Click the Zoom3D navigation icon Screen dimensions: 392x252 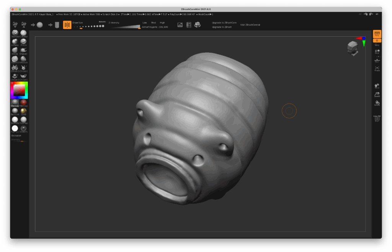click(x=377, y=94)
